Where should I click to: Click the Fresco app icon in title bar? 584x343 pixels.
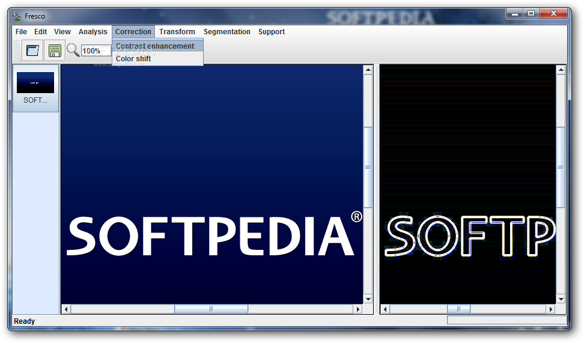click(x=17, y=16)
